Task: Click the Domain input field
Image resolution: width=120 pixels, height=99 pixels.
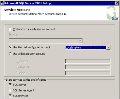Action: tap(88, 73)
